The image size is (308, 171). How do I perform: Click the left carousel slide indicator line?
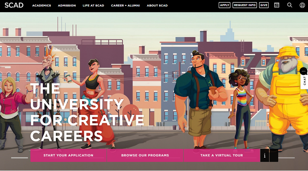(20, 158)
